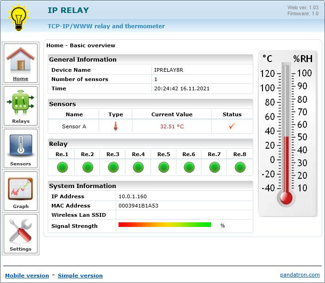This screenshot has width=325, height=283.
Task: Toggle relay Re.2 green indicator
Action: point(87,167)
